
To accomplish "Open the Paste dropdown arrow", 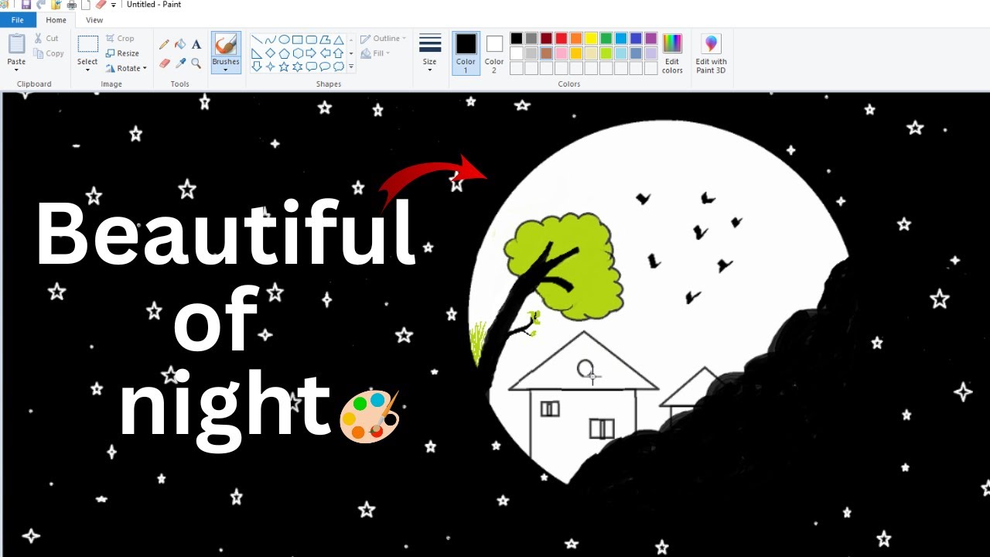I will [16, 70].
